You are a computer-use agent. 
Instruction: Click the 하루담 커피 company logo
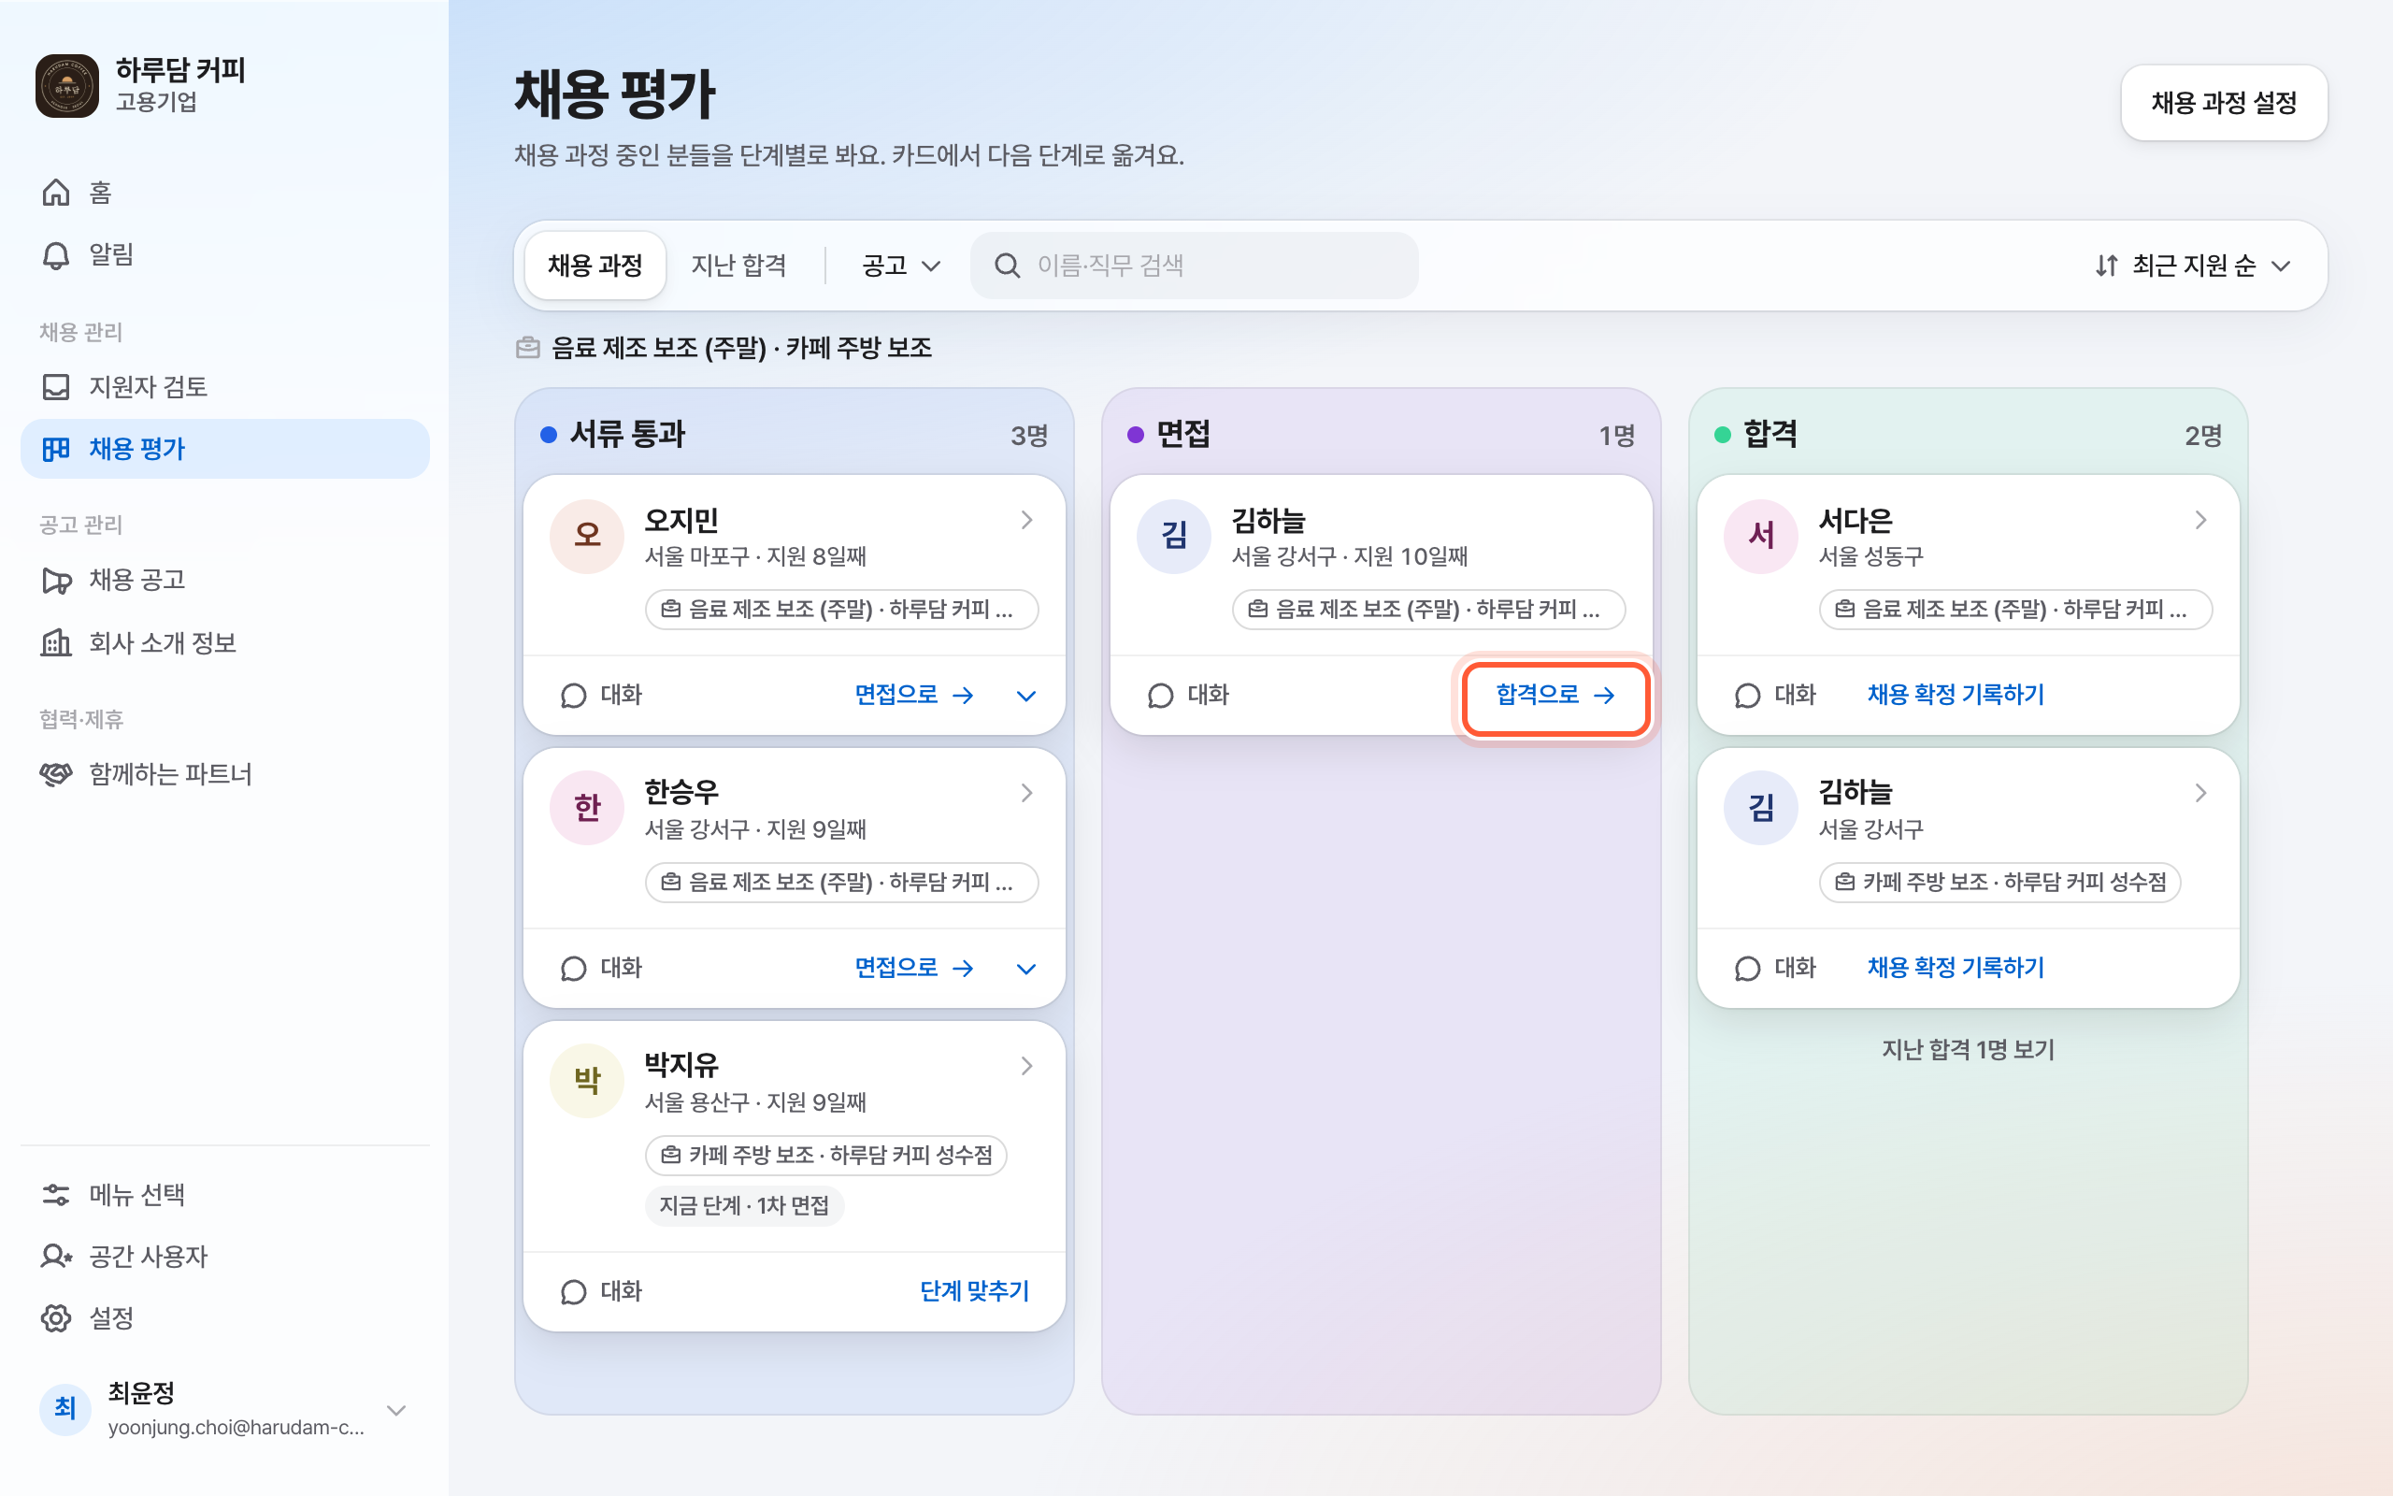(x=67, y=86)
